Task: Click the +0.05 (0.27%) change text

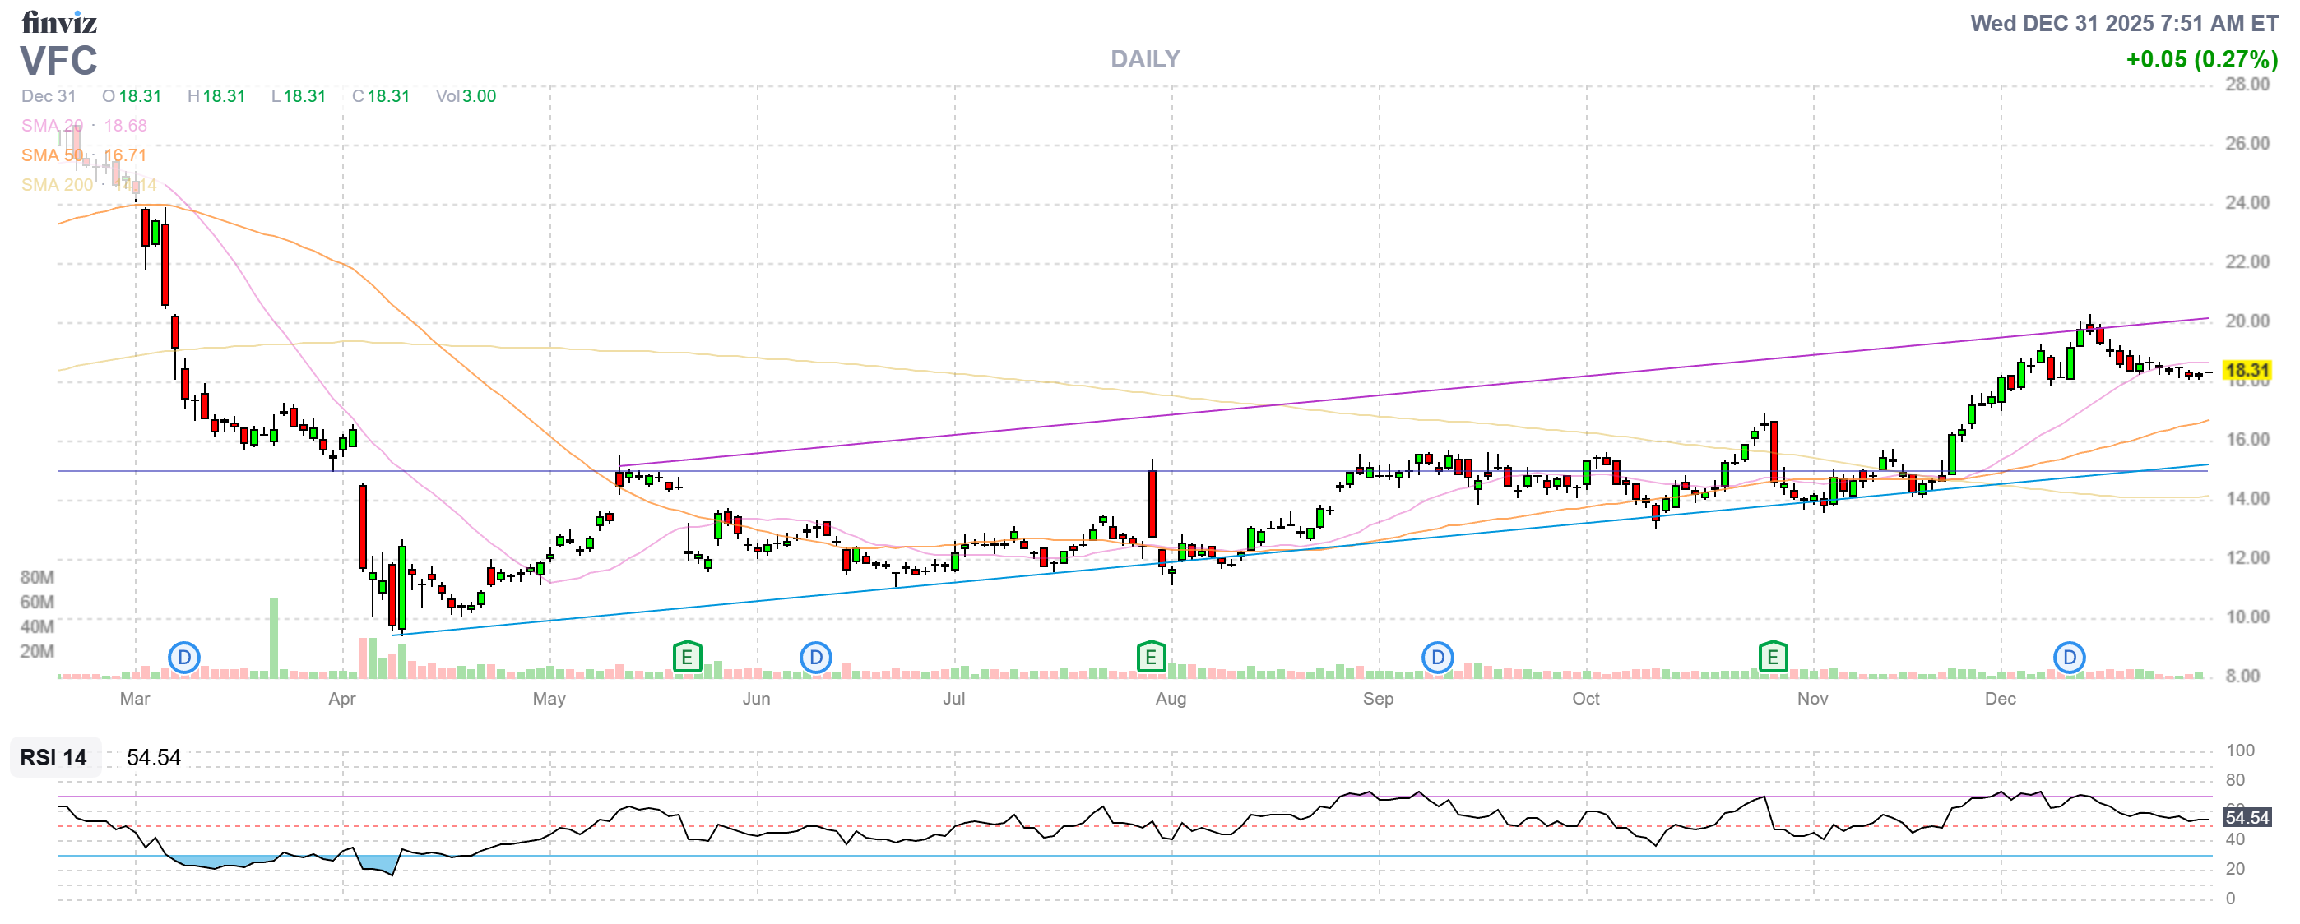Action: point(2201,60)
